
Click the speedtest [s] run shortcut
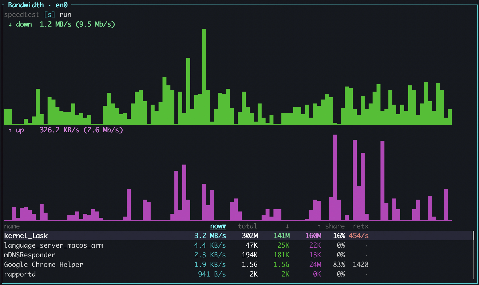pos(38,15)
